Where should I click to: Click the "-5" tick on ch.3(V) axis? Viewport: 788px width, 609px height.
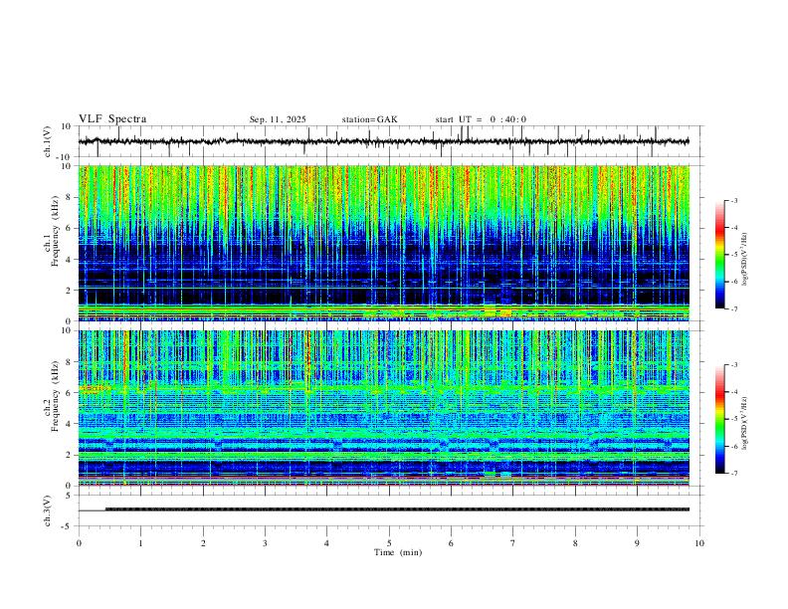pyautogui.click(x=68, y=526)
